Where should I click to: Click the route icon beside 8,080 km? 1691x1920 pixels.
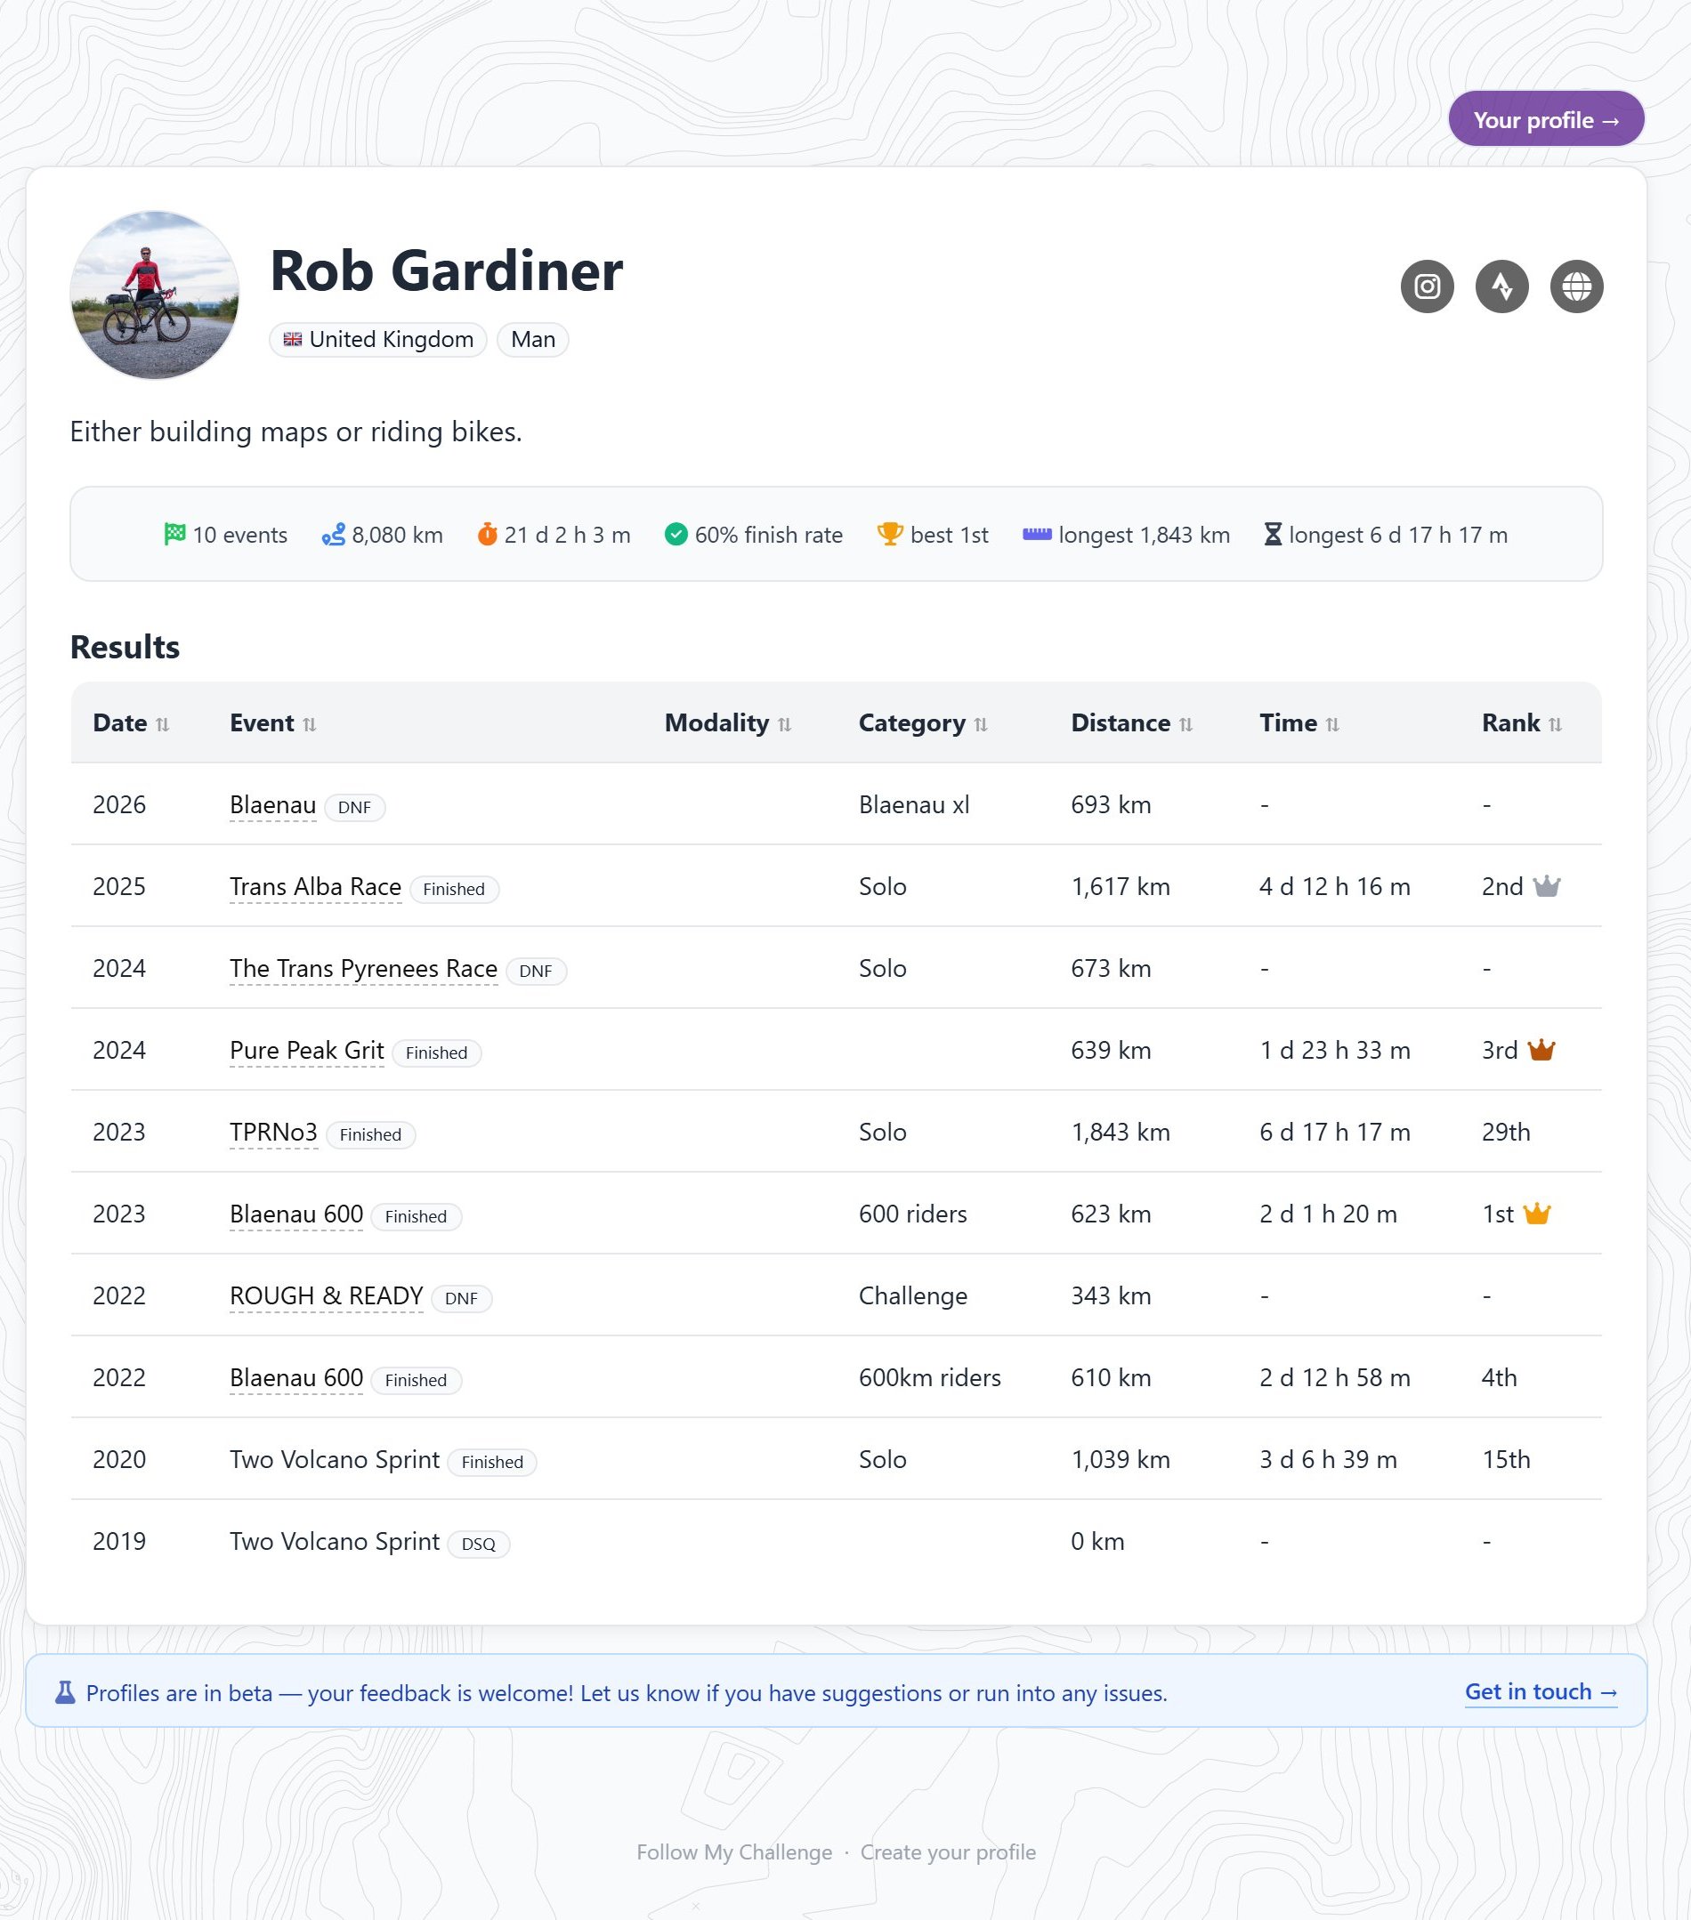[334, 535]
